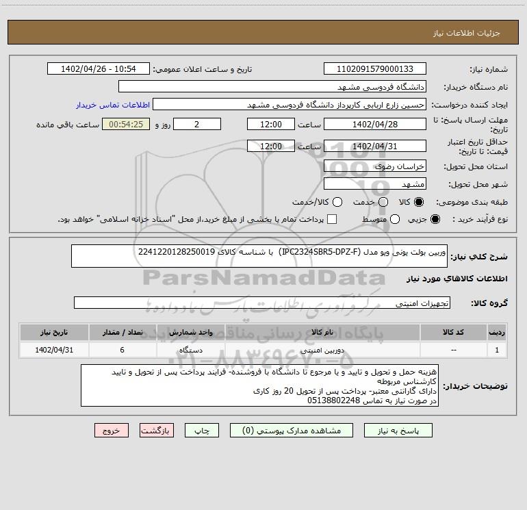The height and width of the screenshot is (510, 527).
Task: Click the response deadline date 1402/04/28
Action: tap(375, 124)
